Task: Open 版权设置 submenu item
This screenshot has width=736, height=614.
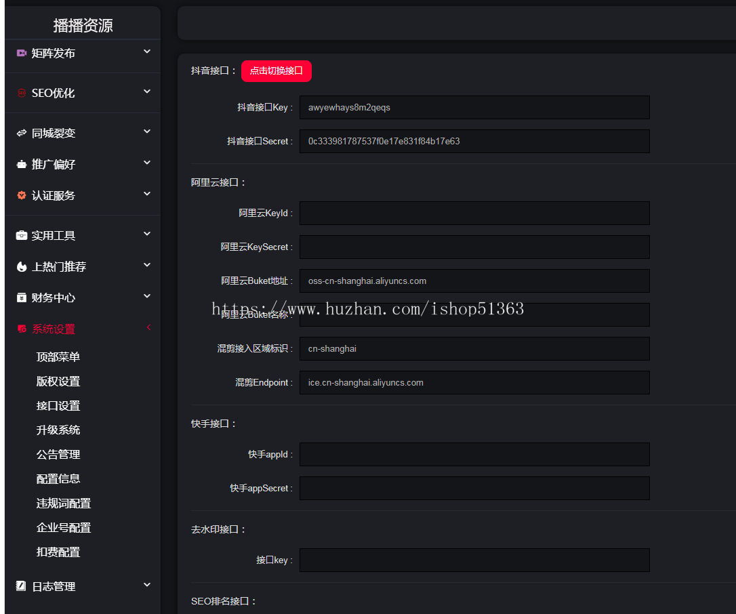Action: (x=58, y=381)
